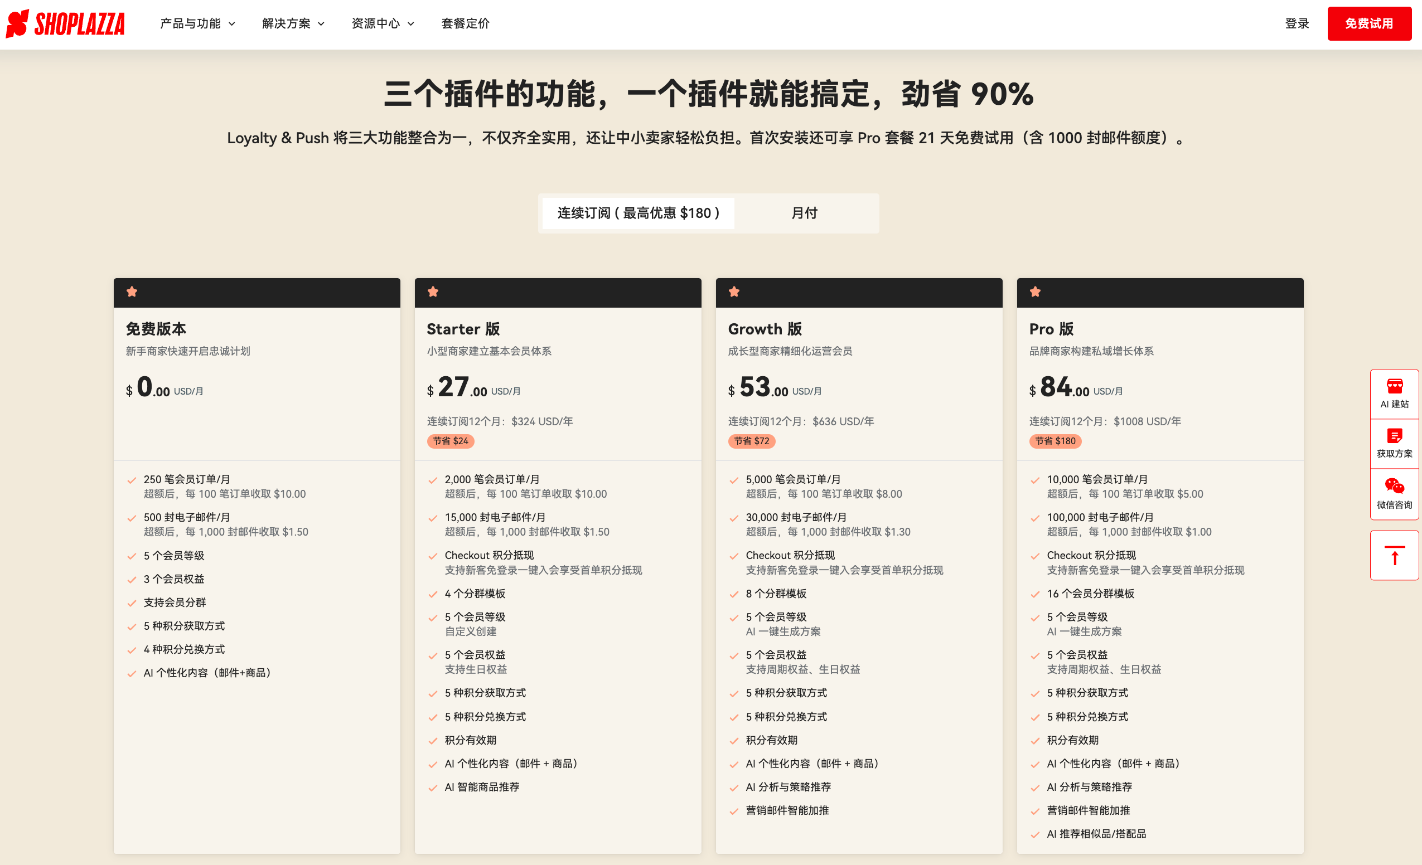Click the $27.00 USD/月 price

point(474,387)
